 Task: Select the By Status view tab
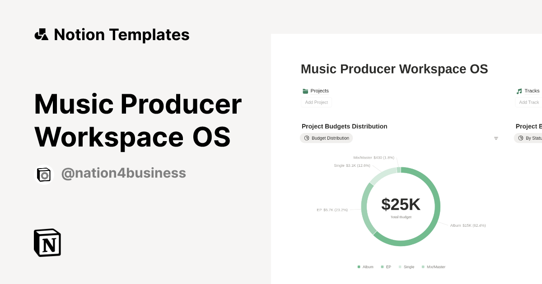click(528, 138)
